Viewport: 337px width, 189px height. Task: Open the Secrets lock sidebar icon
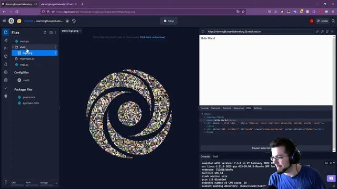(6, 64)
